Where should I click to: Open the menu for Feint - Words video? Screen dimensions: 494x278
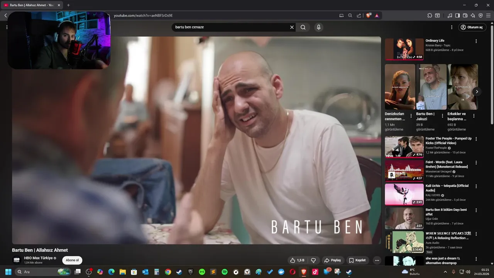click(x=476, y=163)
